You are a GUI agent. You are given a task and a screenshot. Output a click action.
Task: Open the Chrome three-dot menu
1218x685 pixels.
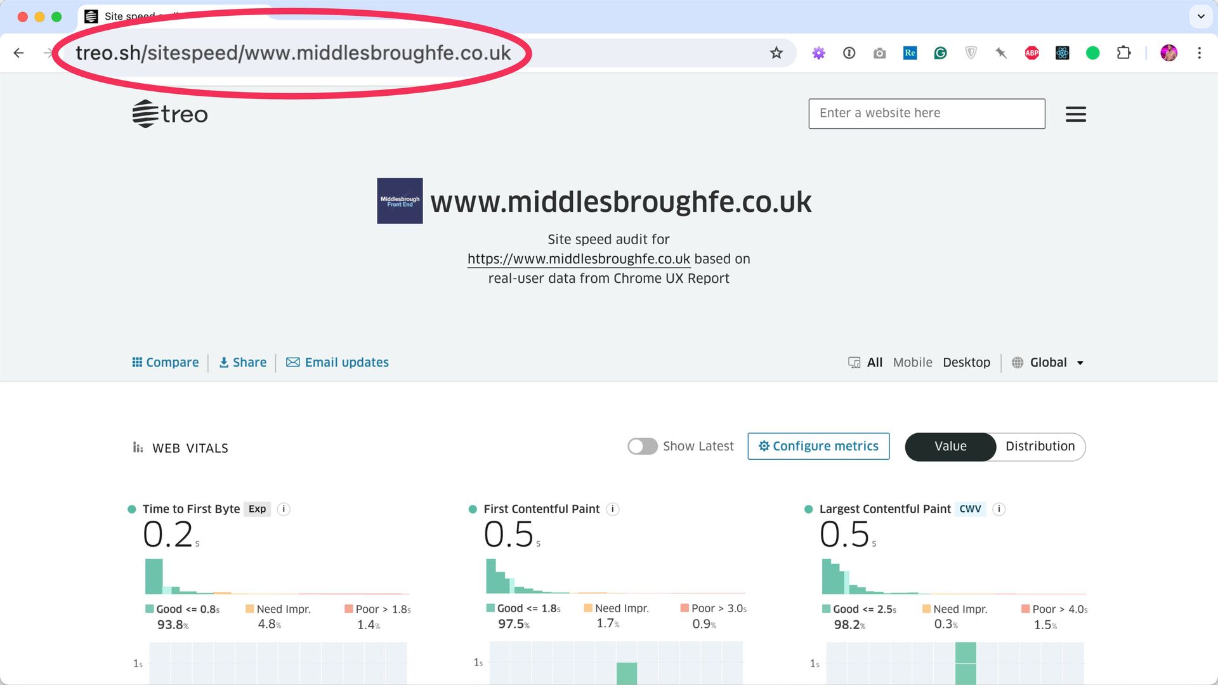1199,53
